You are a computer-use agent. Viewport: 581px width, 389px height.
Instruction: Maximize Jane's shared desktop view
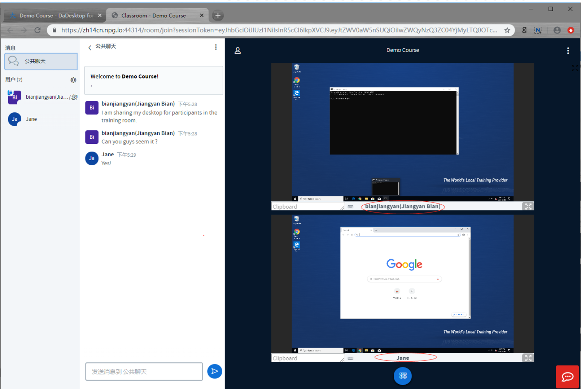click(528, 358)
